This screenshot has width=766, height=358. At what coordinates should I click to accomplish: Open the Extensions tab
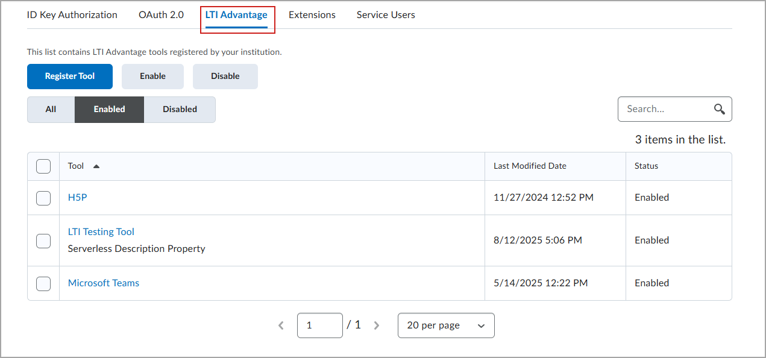click(312, 14)
